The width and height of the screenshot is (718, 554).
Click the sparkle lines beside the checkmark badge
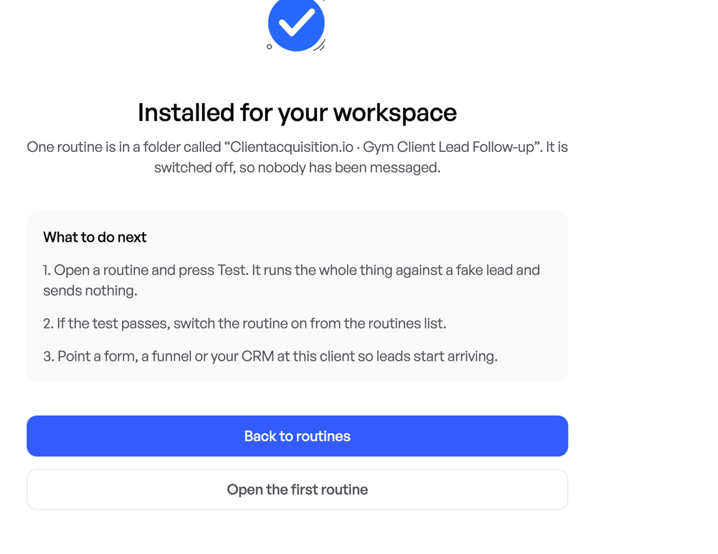click(320, 45)
